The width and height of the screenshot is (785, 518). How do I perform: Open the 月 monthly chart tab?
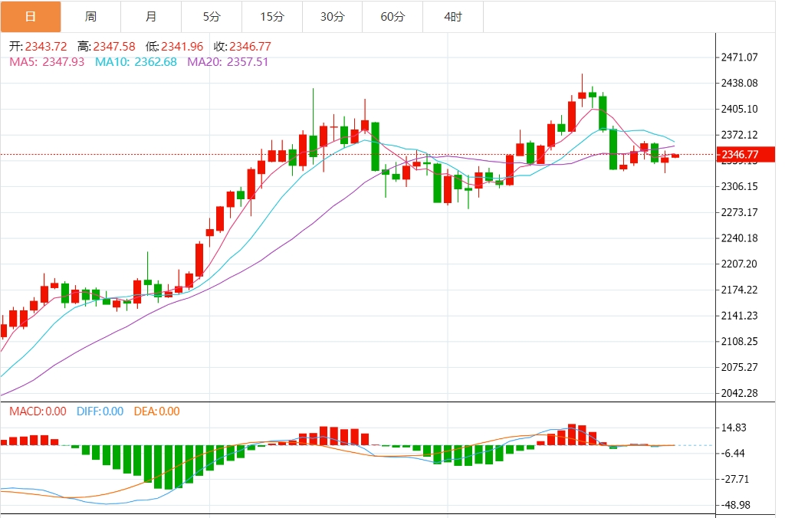pyautogui.click(x=151, y=17)
